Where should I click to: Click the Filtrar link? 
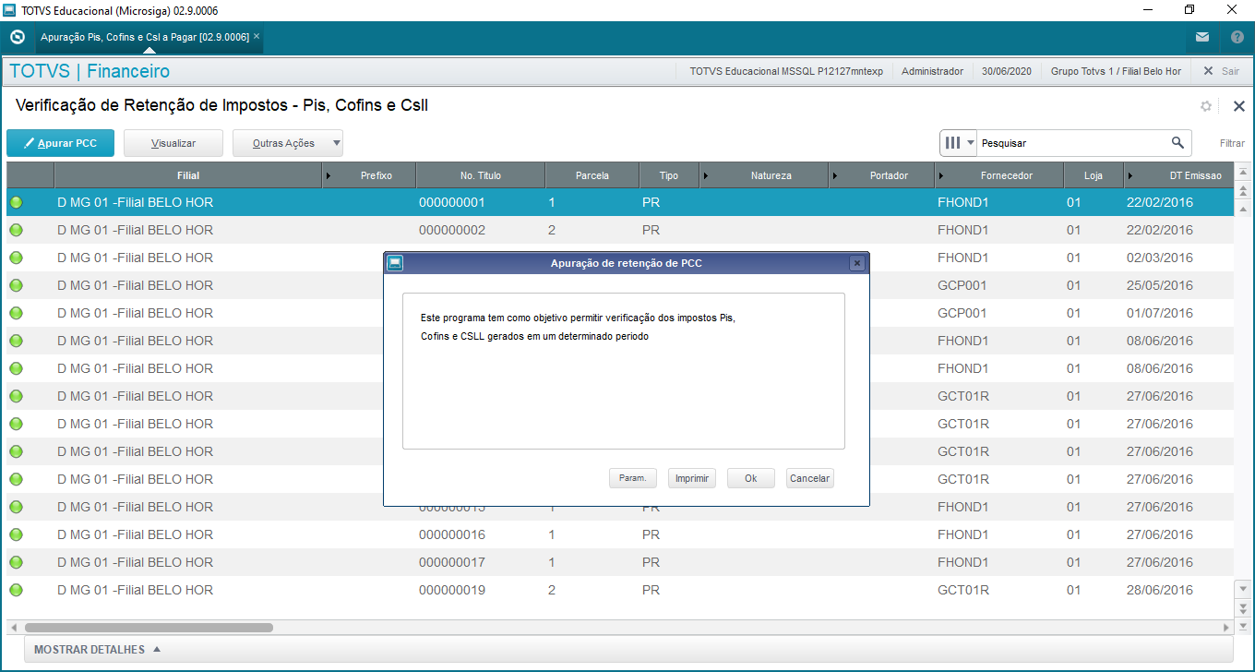point(1232,143)
